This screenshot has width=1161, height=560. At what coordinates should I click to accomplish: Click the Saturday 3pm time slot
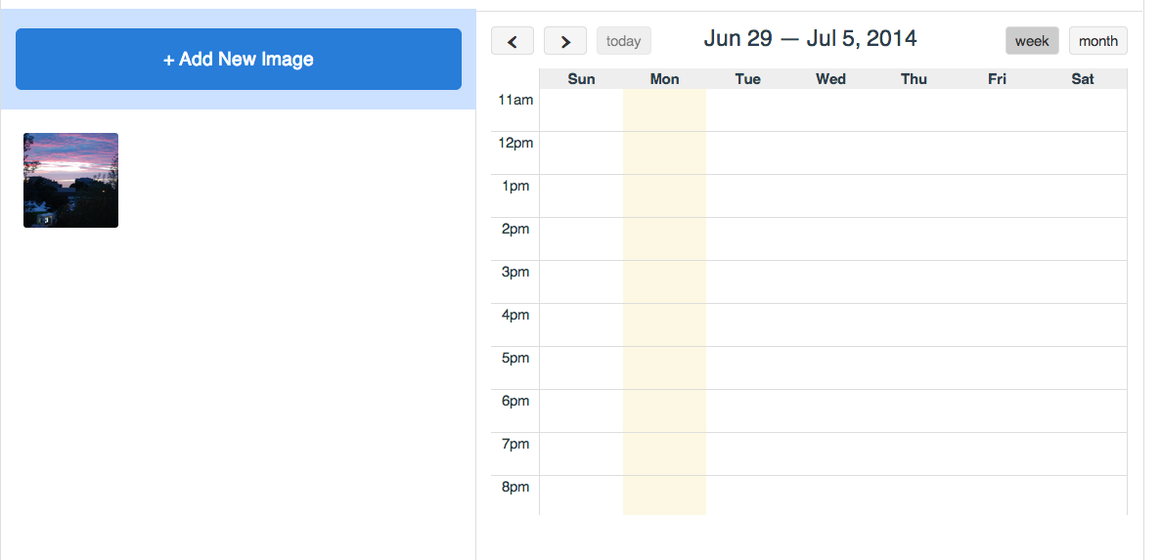pyautogui.click(x=1082, y=282)
